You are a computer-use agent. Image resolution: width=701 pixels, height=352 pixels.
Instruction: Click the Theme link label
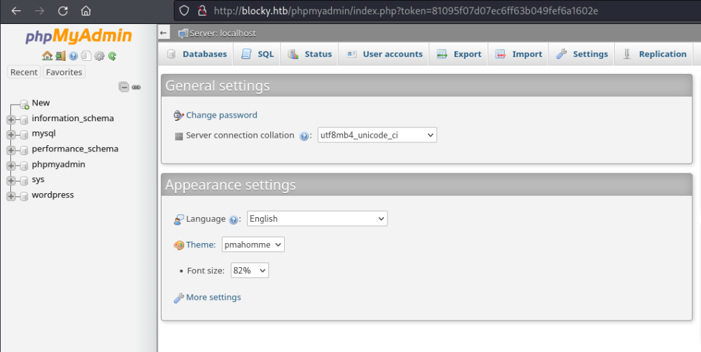tap(201, 244)
